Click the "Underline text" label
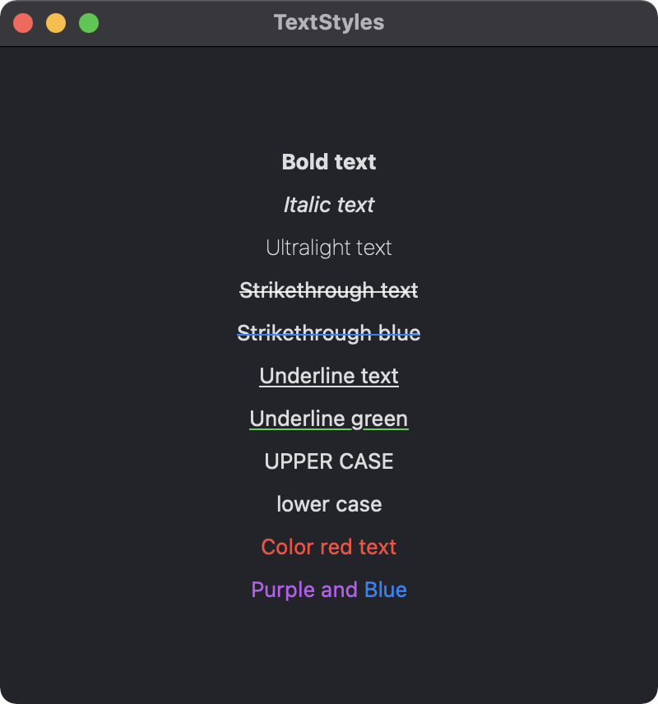Image resolution: width=658 pixels, height=704 pixels. [329, 376]
